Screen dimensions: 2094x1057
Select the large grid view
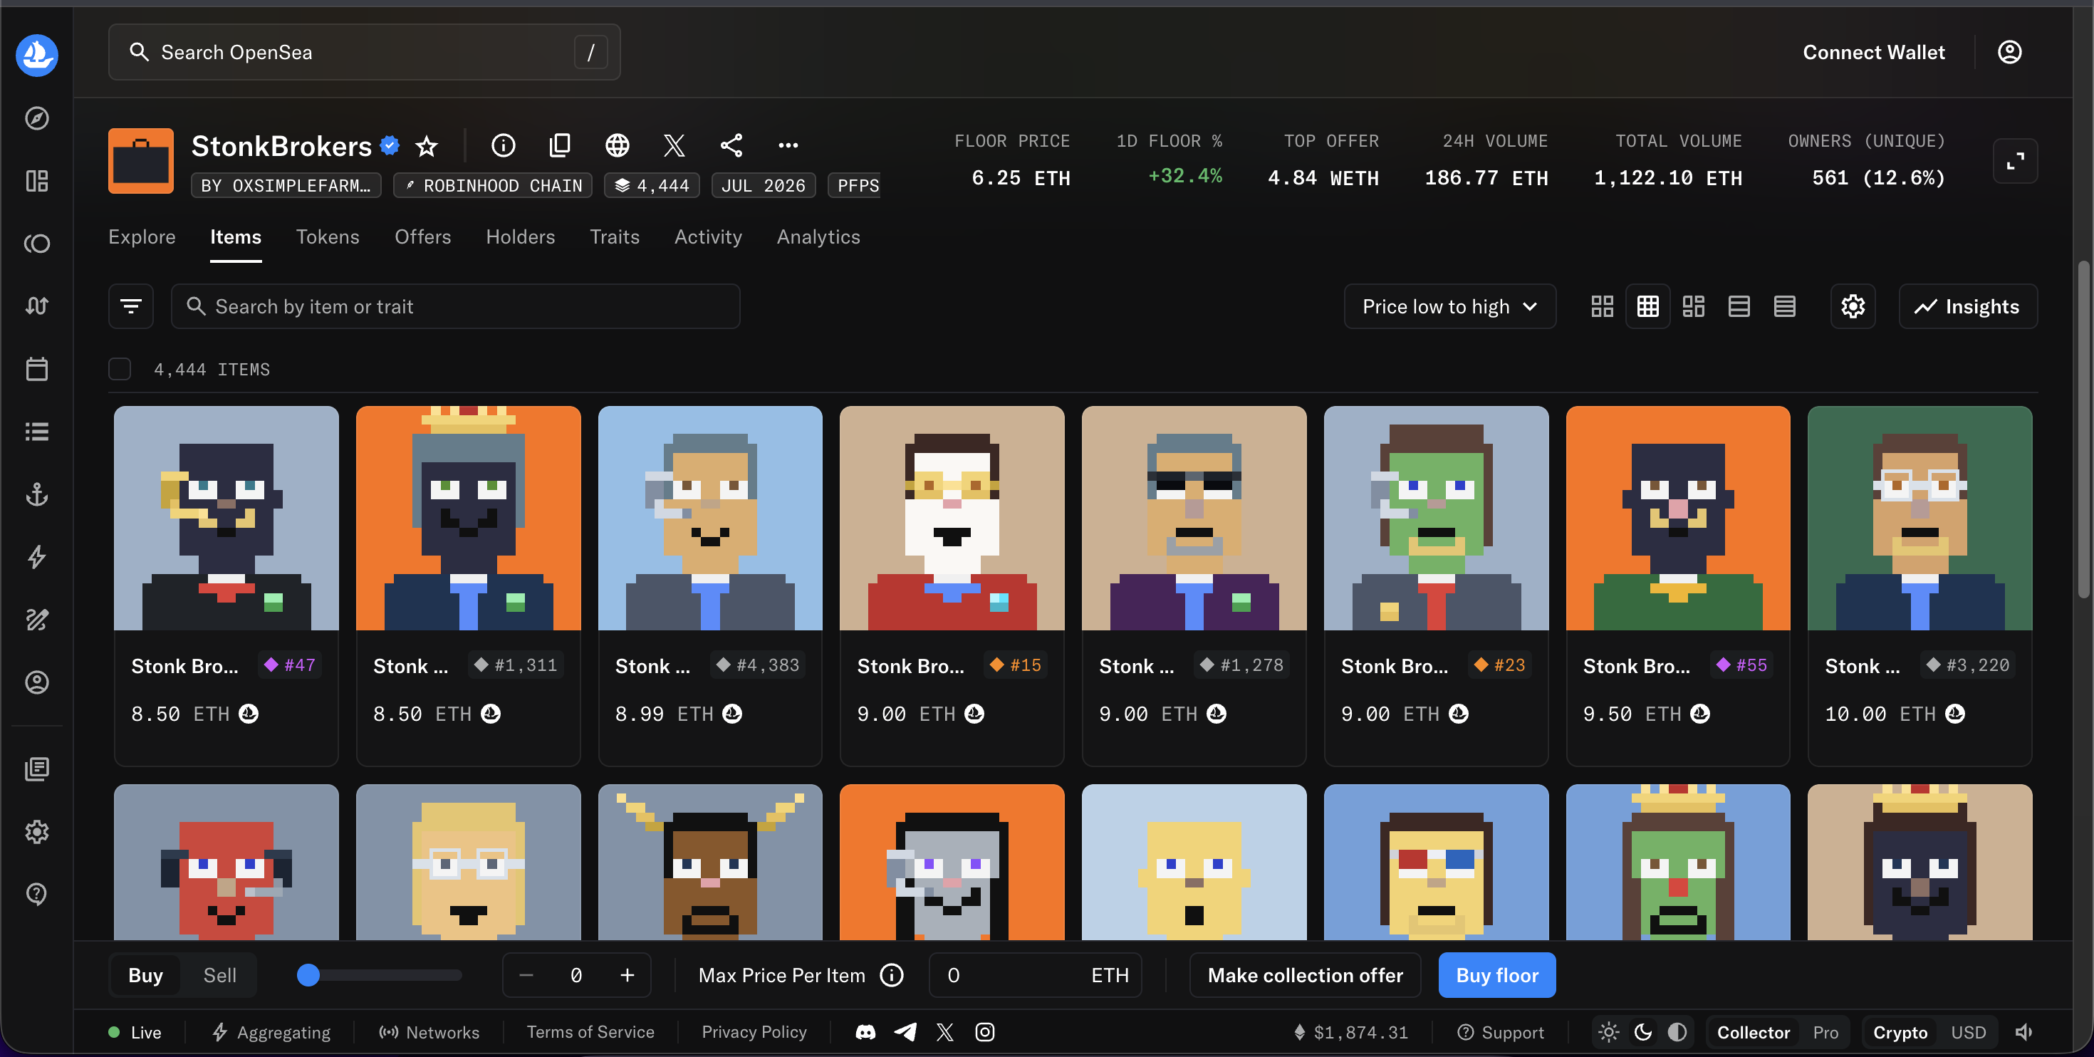click(x=1603, y=306)
